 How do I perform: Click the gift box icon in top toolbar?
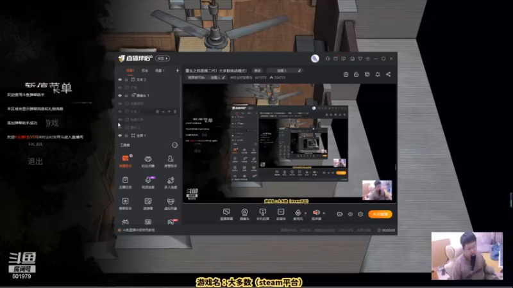pyautogui.click(x=346, y=74)
